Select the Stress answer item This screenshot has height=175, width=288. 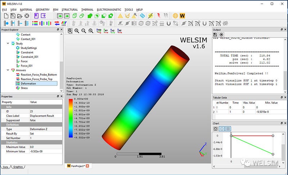[24, 88]
